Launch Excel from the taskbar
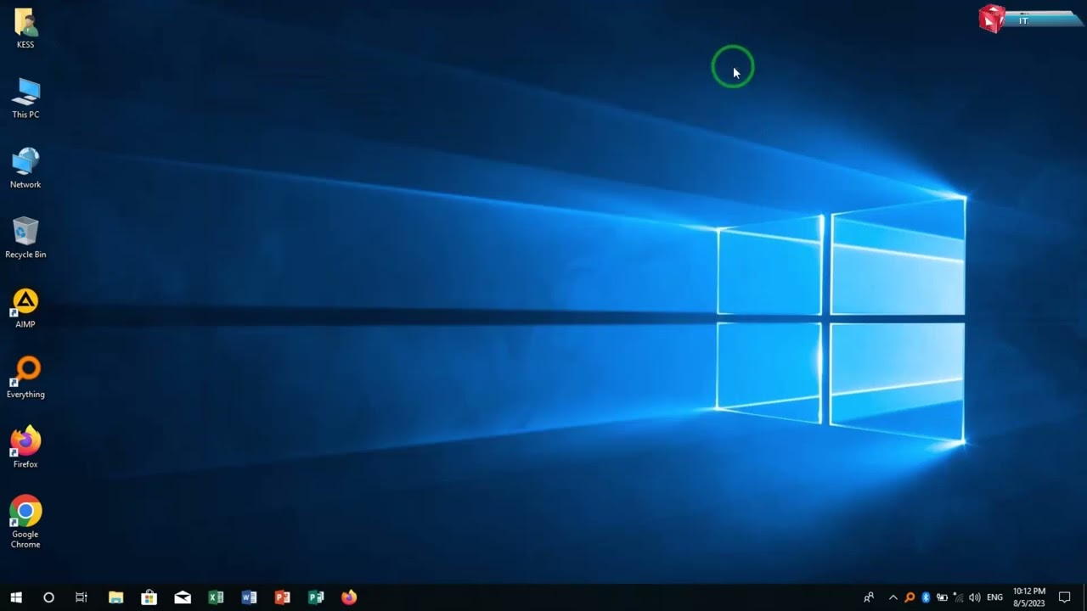This screenshot has width=1087, height=611. (x=216, y=597)
